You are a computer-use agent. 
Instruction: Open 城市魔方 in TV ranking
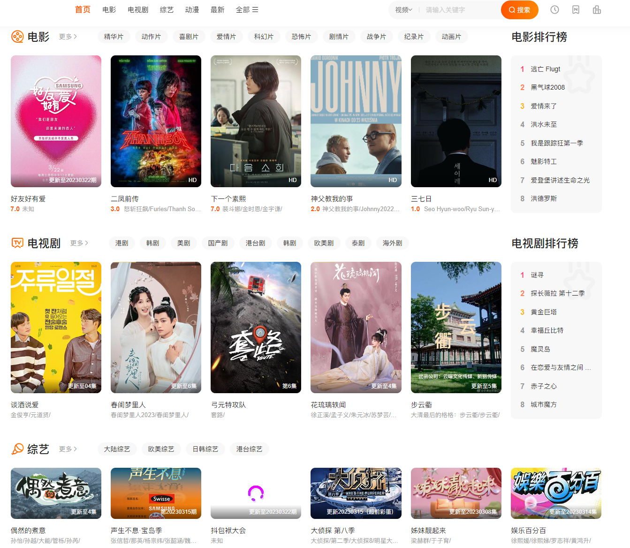coord(544,404)
